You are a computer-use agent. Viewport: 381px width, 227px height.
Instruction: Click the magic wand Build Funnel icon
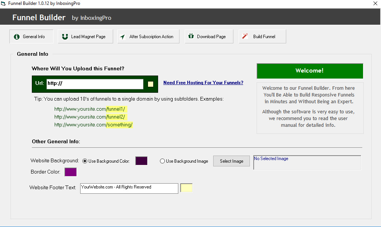pyautogui.click(x=245, y=36)
